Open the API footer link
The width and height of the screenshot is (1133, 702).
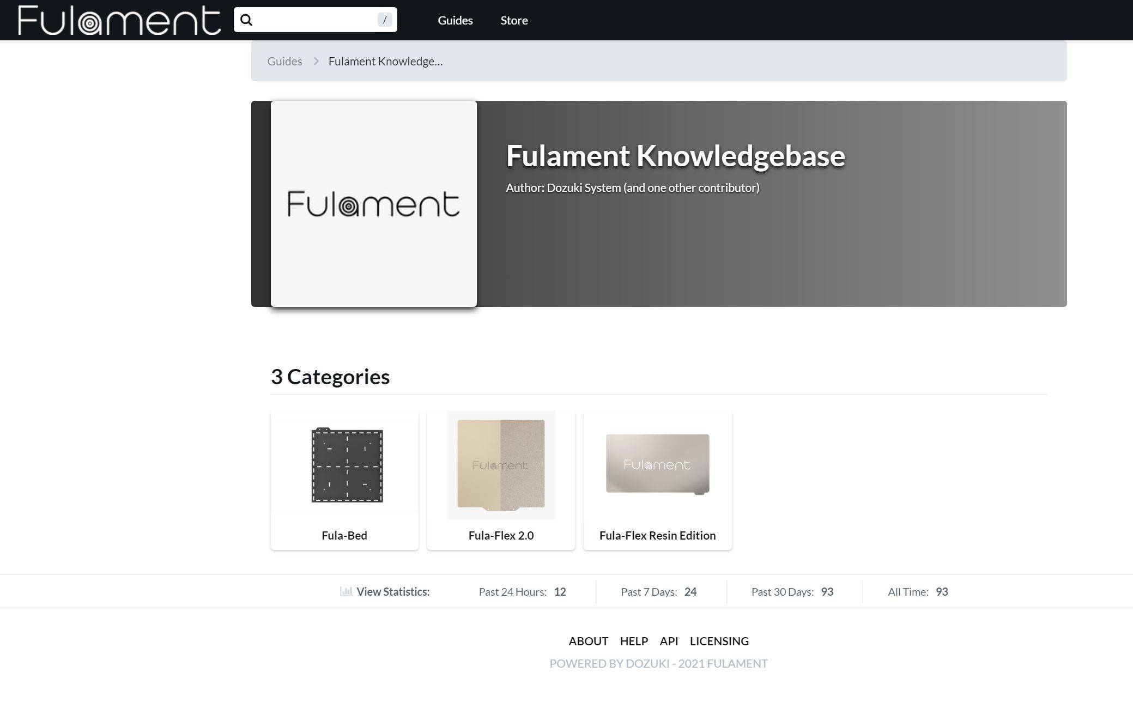[x=669, y=641]
